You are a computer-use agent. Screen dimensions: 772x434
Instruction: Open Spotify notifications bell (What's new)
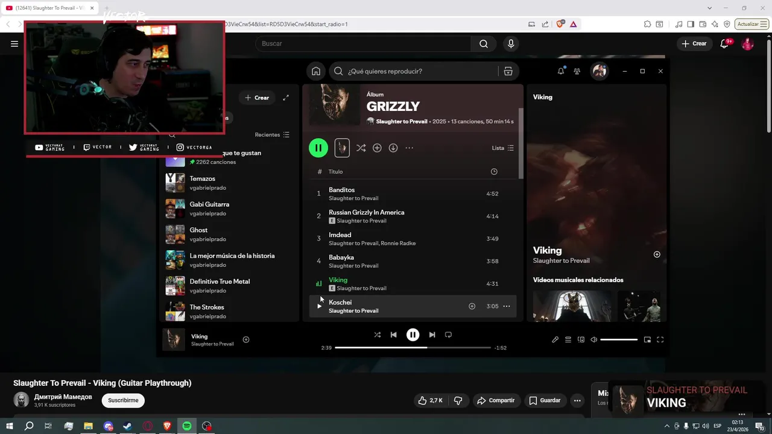point(561,71)
